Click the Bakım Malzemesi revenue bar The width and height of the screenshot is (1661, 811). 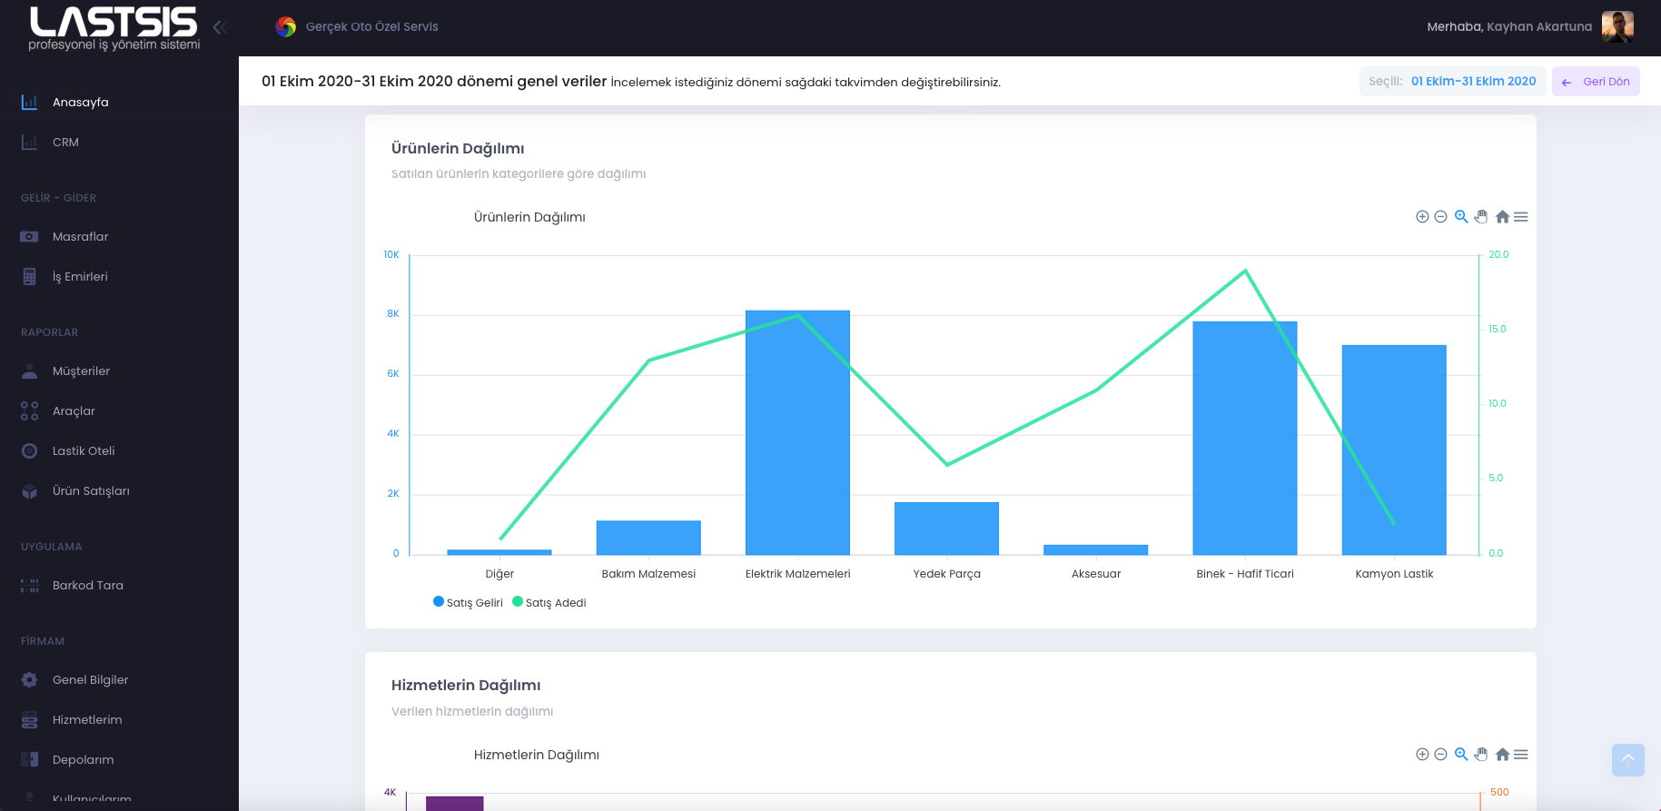pos(648,538)
